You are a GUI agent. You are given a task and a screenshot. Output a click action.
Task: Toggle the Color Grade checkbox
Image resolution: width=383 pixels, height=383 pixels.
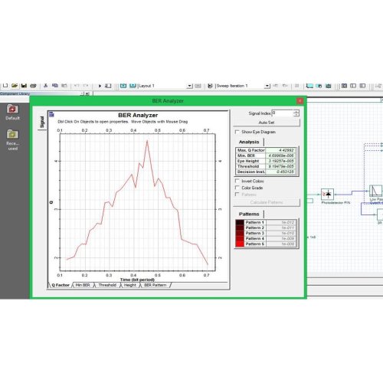(x=237, y=188)
